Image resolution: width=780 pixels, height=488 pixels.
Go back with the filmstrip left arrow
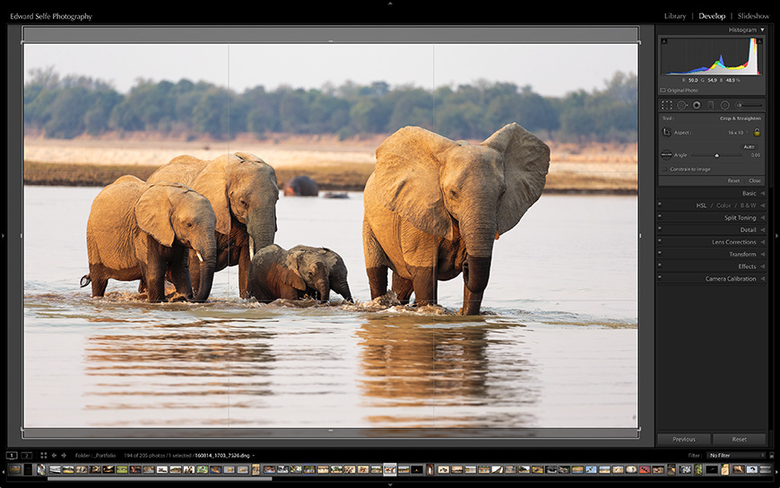click(54, 455)
